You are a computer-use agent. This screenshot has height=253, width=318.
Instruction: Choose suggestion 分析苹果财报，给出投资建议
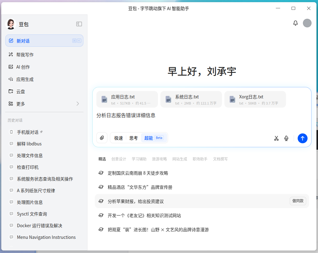coord(202,201)
